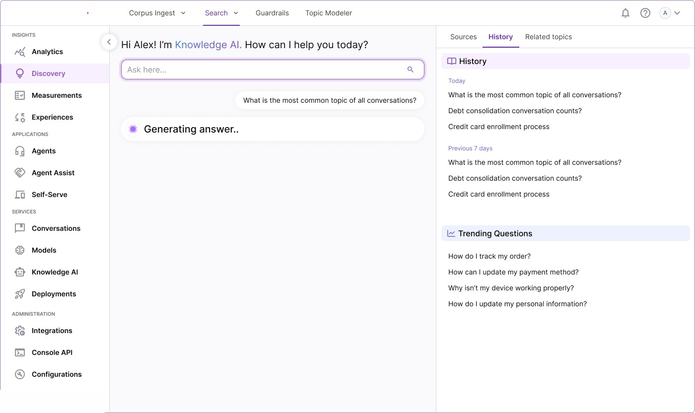The width and height of the screenshot is (695, 413).
Task: Open 'Credit card enrollment process' under Today
Action: [x=498, y=127]
